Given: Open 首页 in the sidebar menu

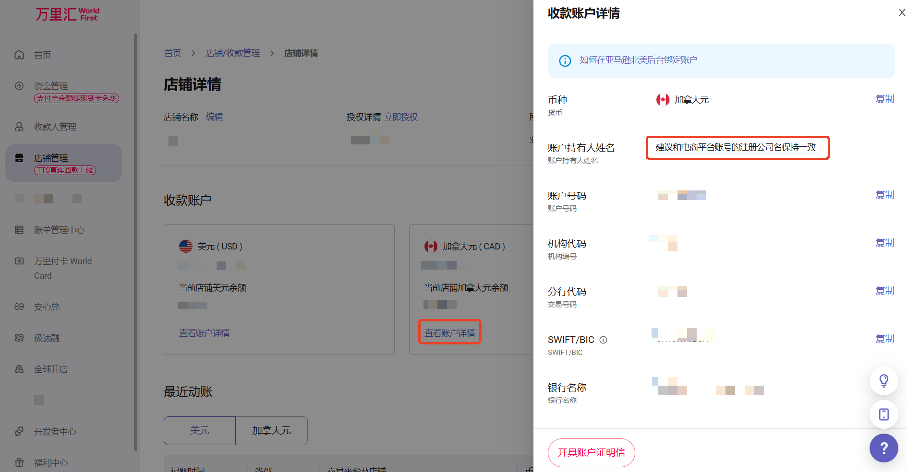Looking at the screenshot, I should coord(43,55).
